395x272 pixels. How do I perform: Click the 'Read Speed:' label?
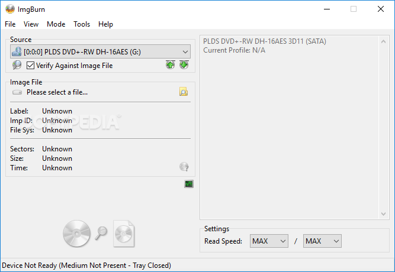coord(223,241)
